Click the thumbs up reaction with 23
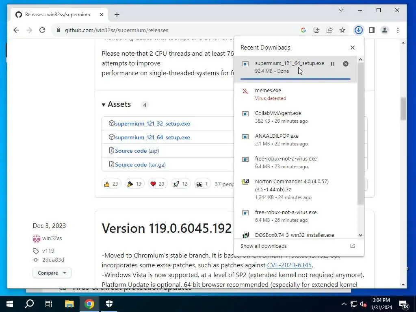 [111, 184]
